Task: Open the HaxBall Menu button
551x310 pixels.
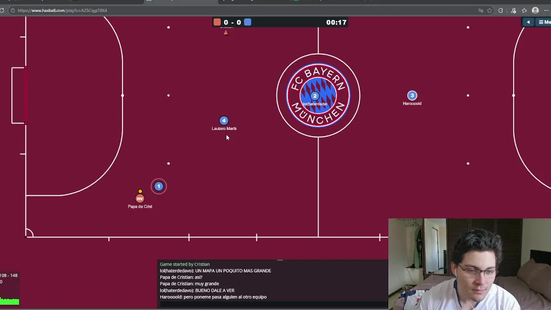Action: coord(544,22)
